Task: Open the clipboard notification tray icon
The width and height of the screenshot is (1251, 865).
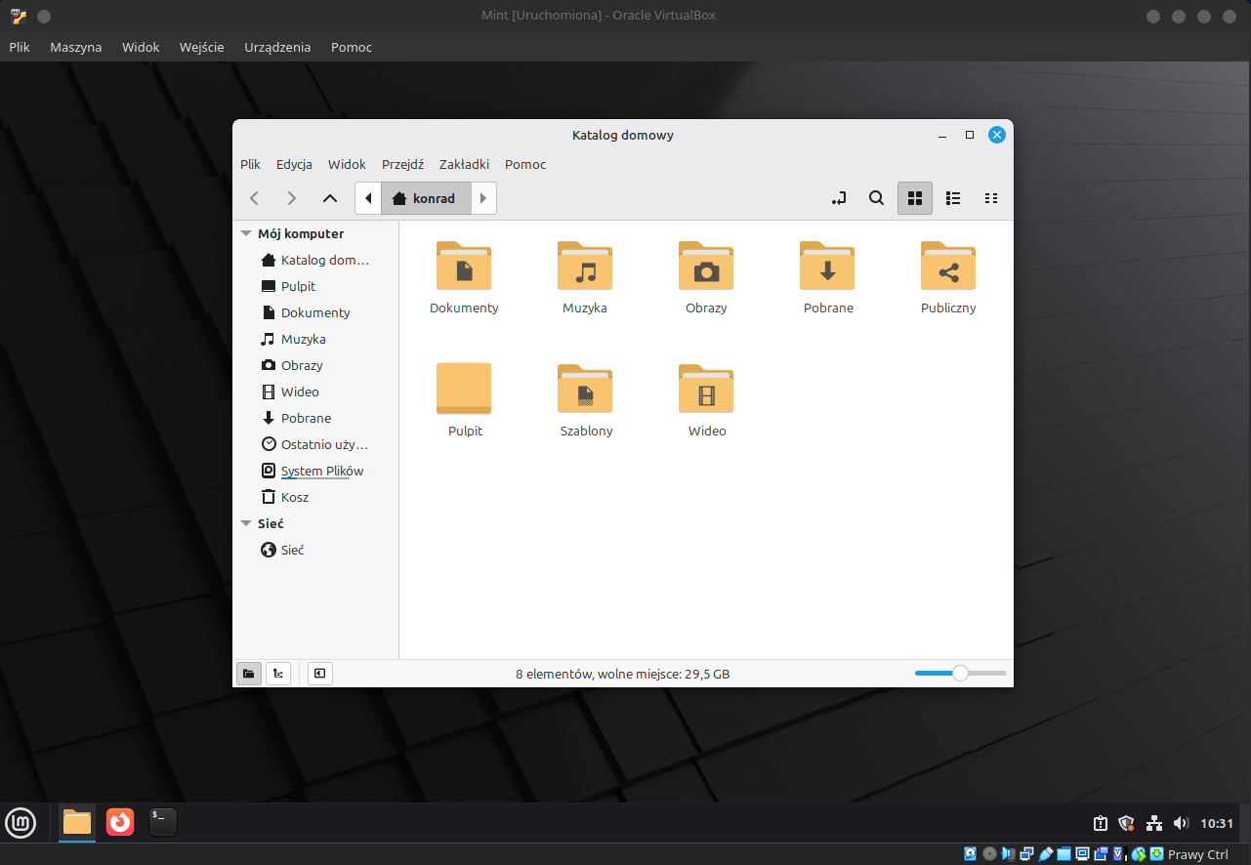Action: pyautogui.click(x=1101, y=824)
